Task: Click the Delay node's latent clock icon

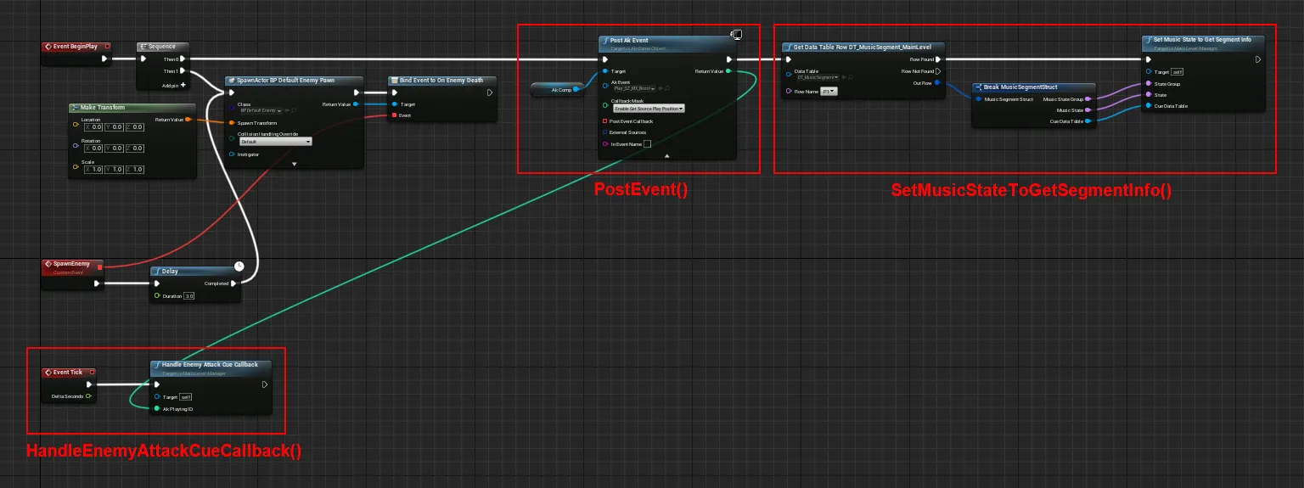Action: (239, 266)
